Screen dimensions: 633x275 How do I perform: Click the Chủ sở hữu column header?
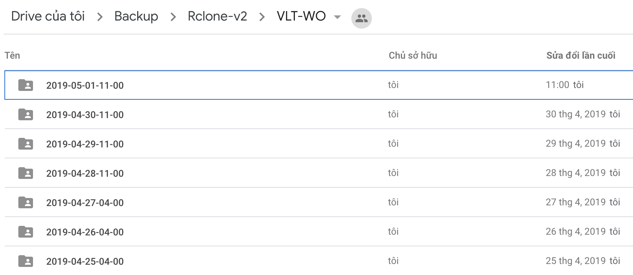(x=413, y=55)
